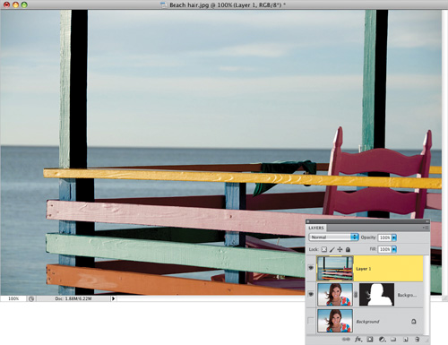Click the lock transparent pixels icon
Image resolution: width=448 pixels, height=345 pixels.
coord(324,249)
